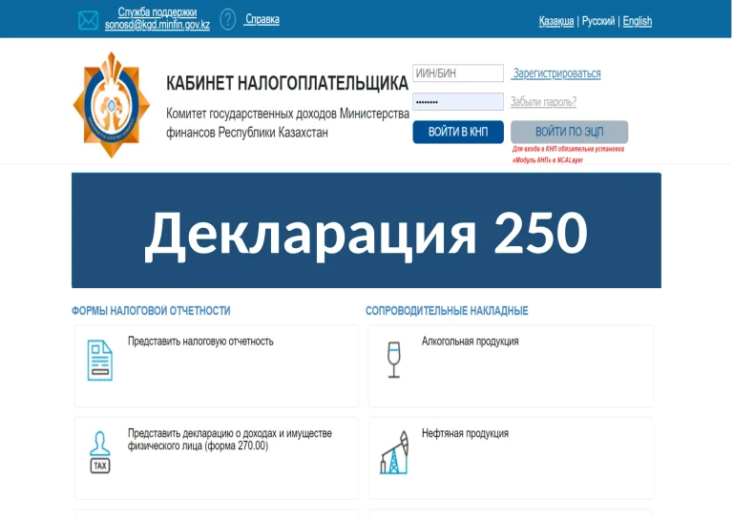Click the envelope support email icon

[x=88, y=20]
